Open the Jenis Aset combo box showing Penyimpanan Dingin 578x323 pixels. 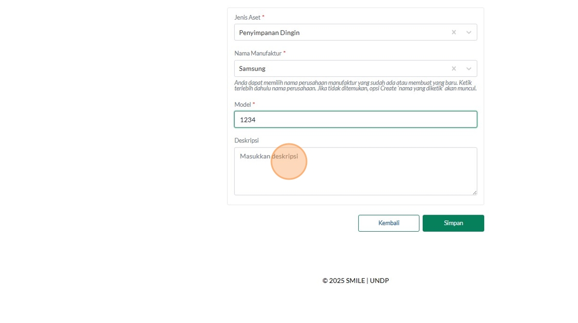(356, 33)
